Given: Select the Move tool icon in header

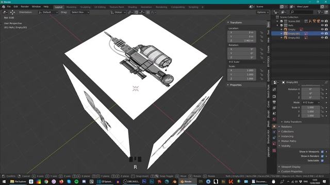Looking at the screenshot, I should click(12, 12).
